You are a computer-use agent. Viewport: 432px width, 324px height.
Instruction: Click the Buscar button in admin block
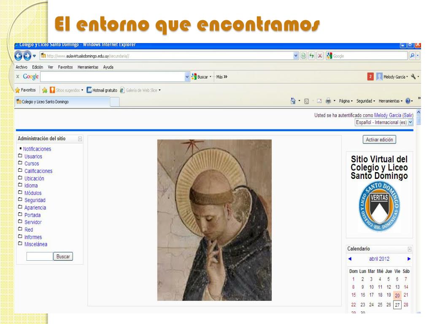click(63, 256)
